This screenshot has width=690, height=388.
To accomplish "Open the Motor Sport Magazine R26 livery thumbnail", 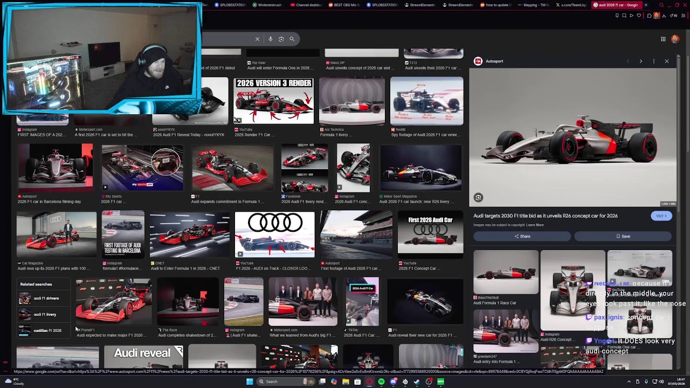I will pyautogui.click(x=420, y=168).
